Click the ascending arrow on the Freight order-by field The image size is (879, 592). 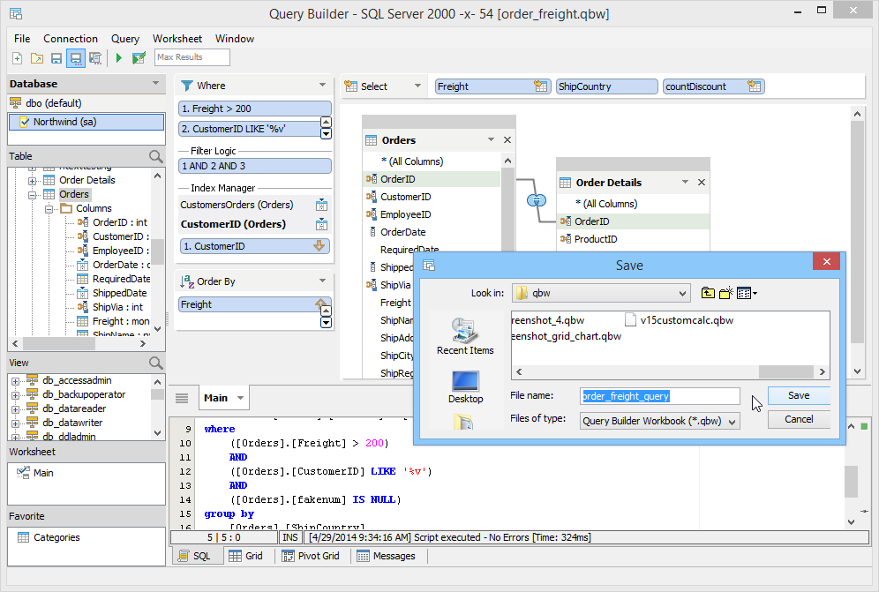coord(320,303)
